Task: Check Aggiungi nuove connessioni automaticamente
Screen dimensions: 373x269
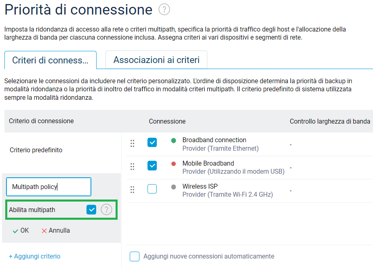Action: pos(135,256)
